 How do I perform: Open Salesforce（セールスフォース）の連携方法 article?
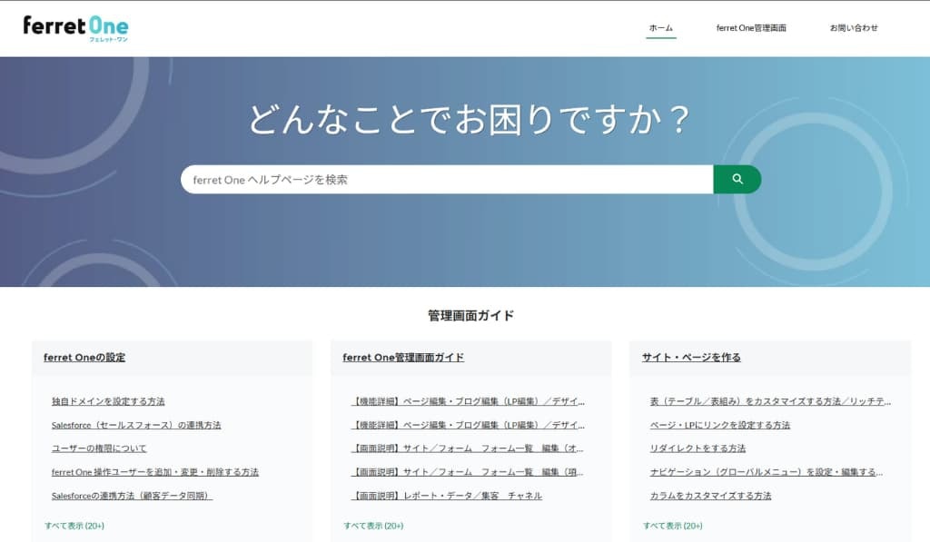click(x=136, y=425)
